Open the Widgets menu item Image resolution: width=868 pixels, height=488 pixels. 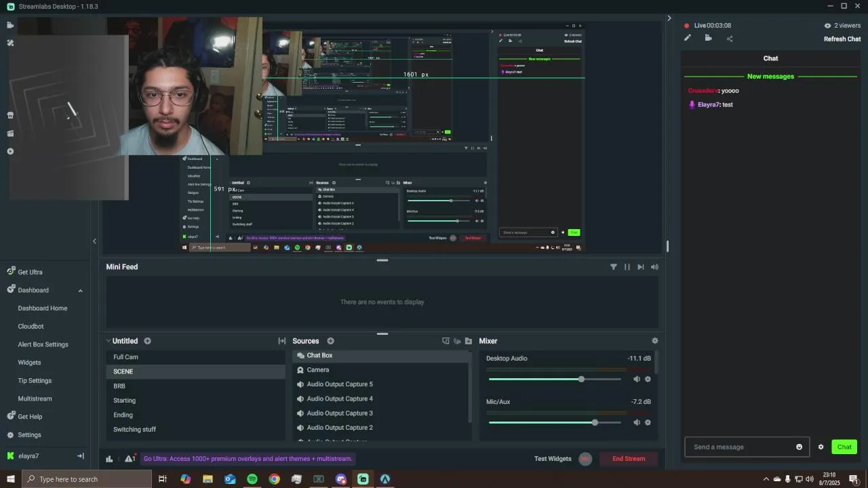click(x=29, y=363)
